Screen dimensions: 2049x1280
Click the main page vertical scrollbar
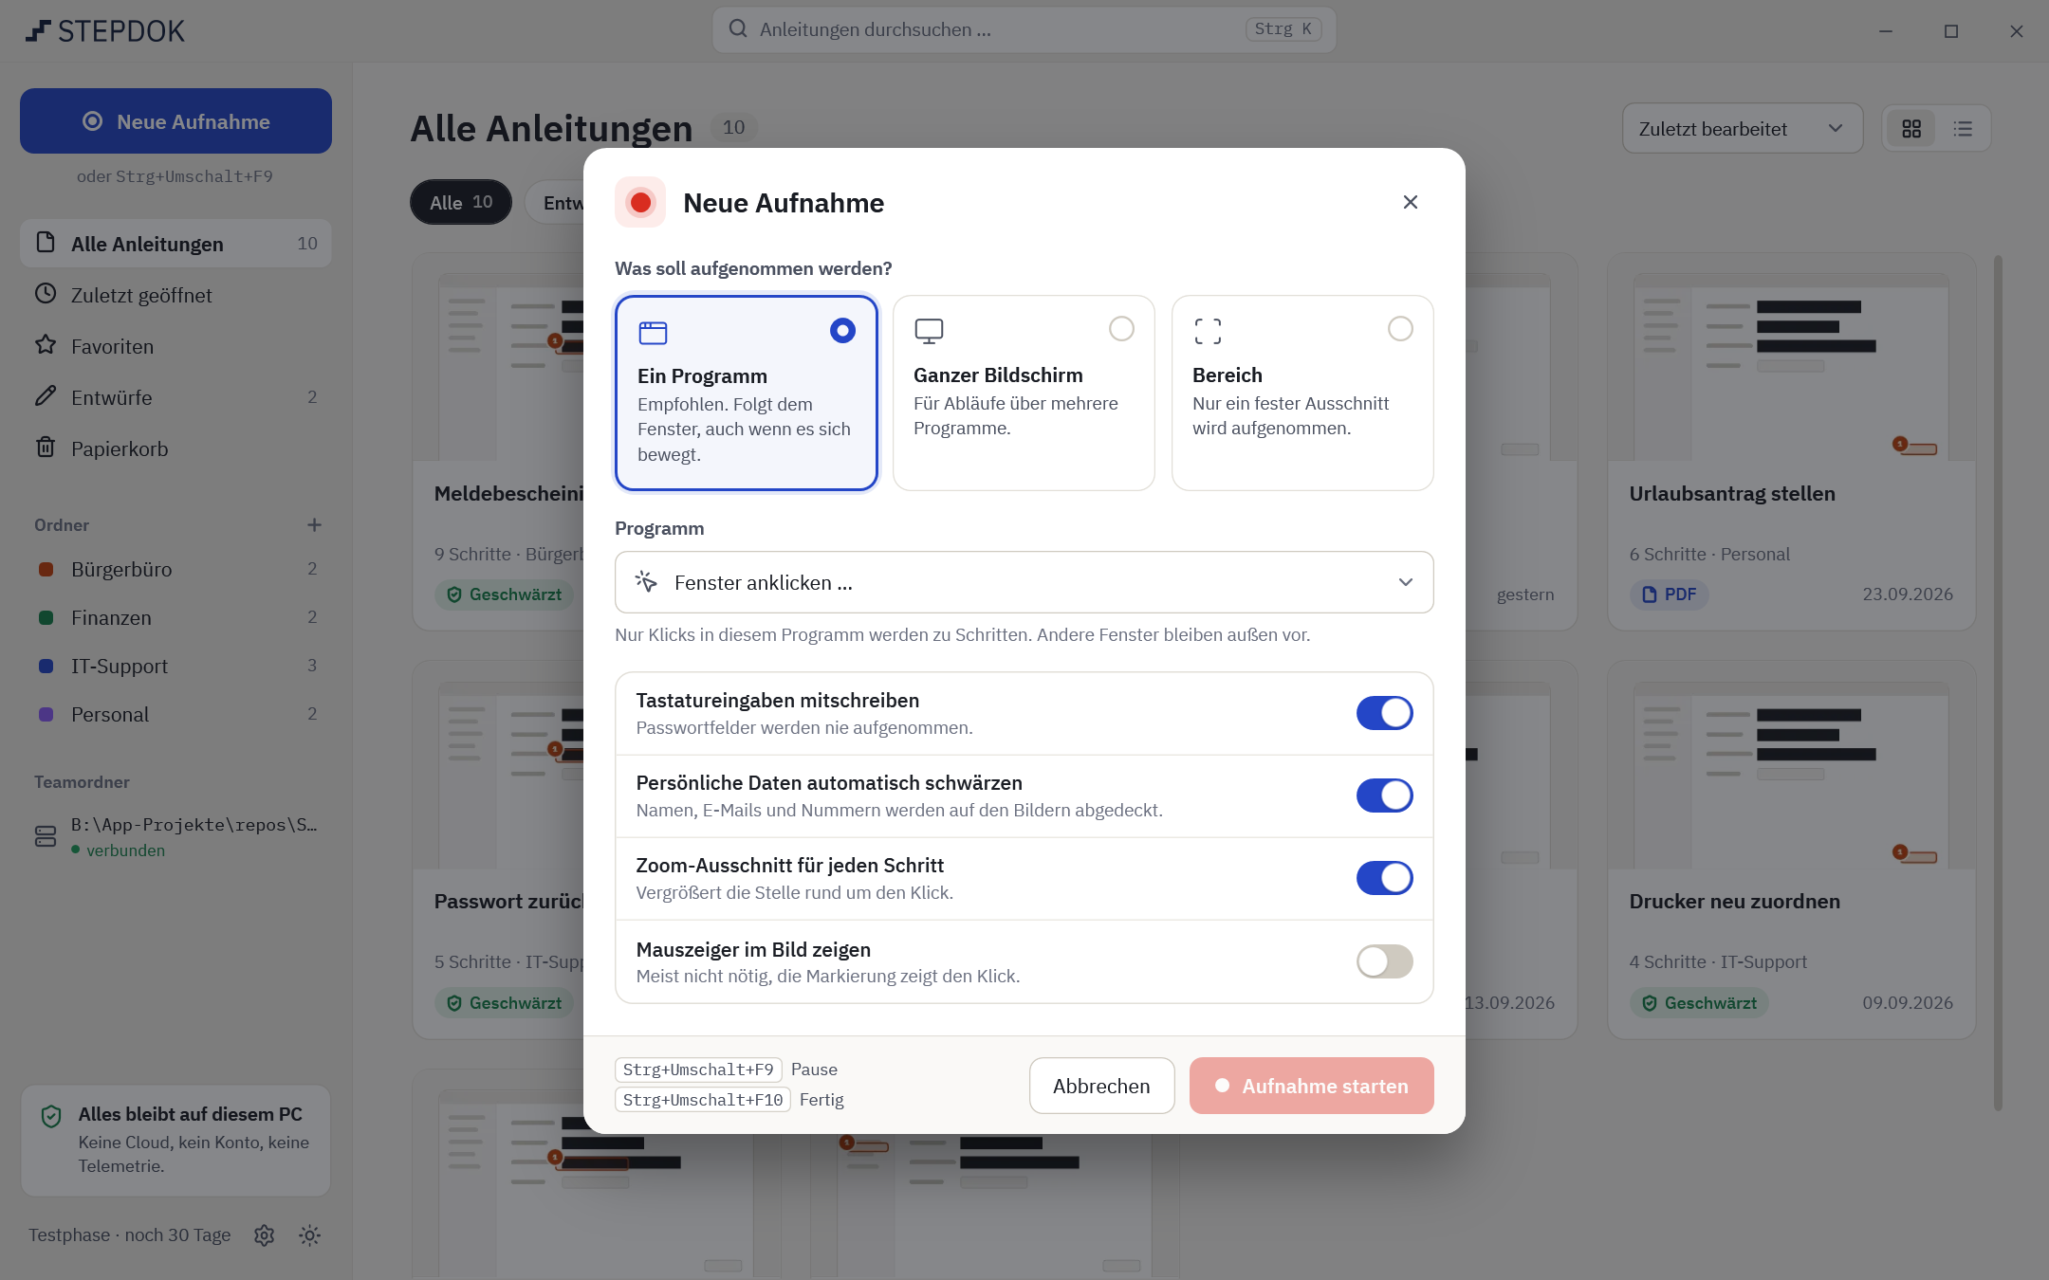[1998, 683]
